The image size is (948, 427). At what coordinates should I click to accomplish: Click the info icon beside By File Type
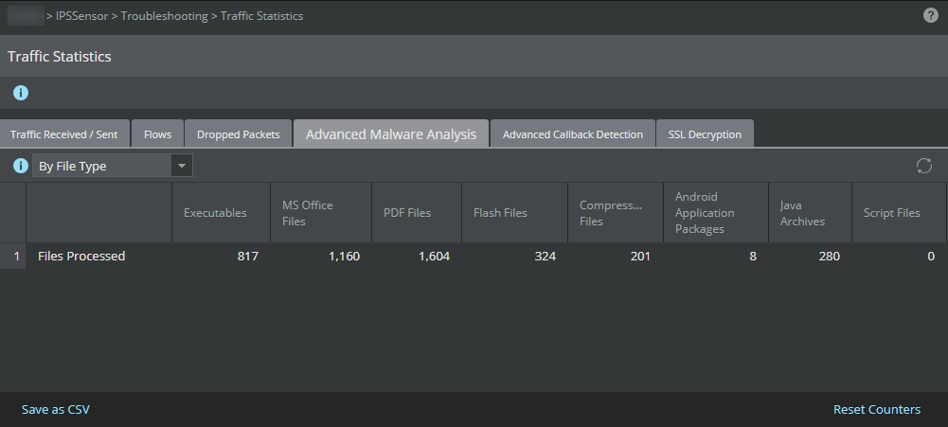click(21, 166)
